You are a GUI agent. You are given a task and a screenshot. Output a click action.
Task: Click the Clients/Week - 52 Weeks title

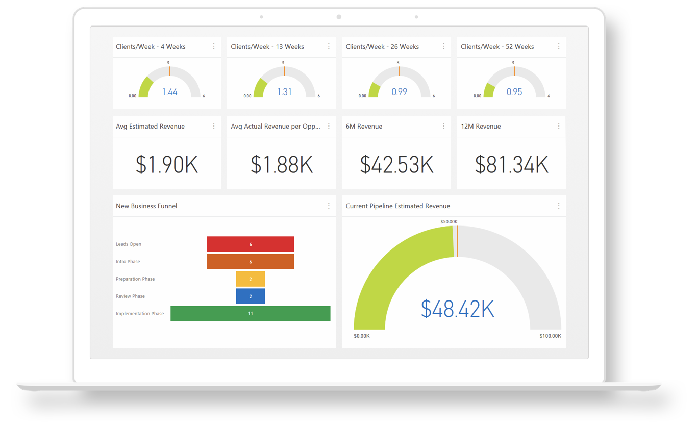coord(497,47)
